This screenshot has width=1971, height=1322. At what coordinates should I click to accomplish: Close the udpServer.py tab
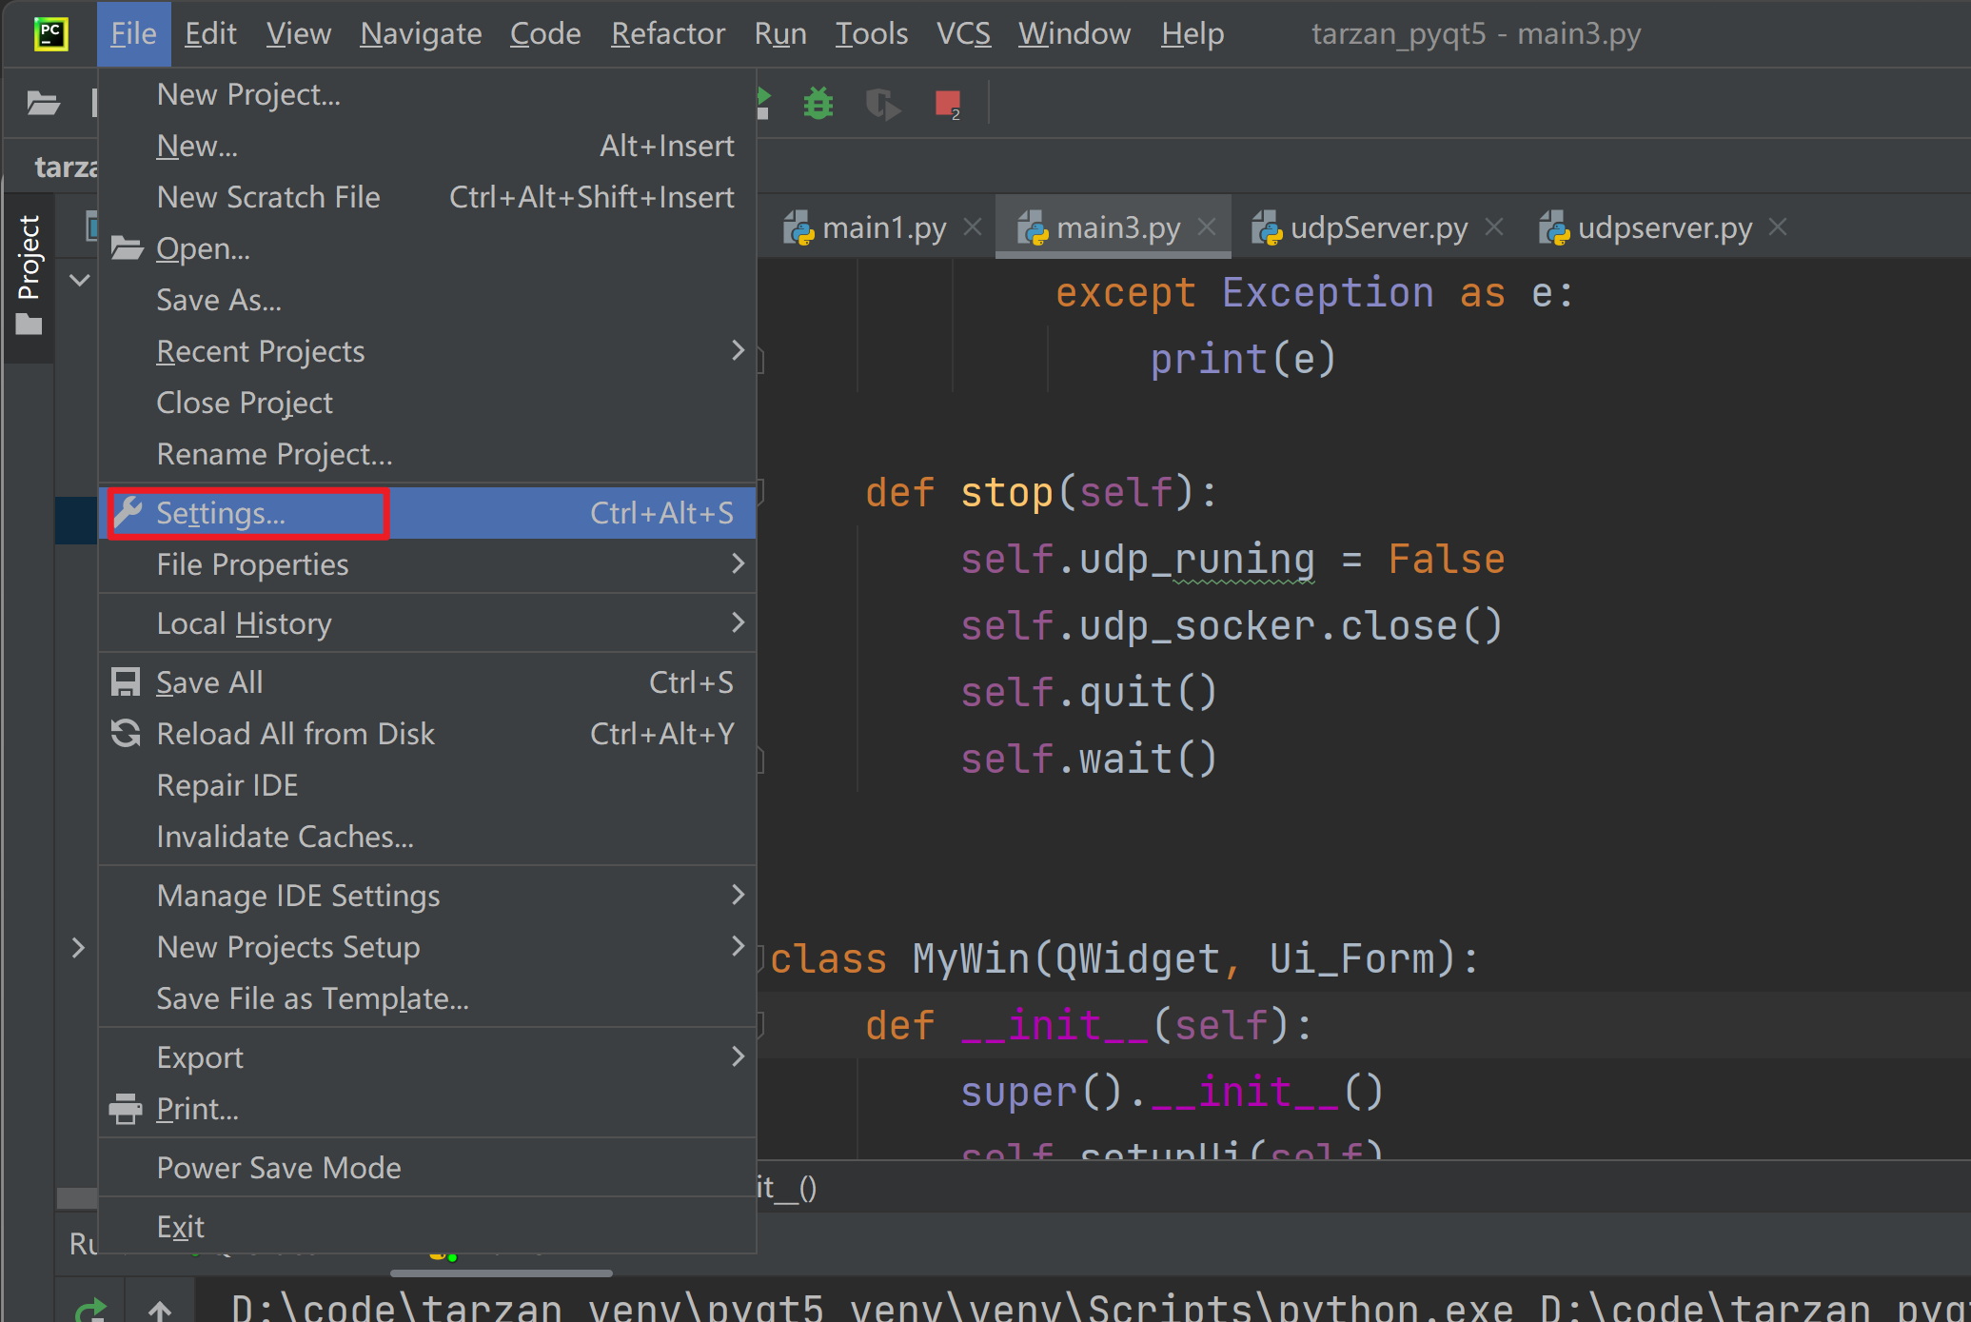pos(1494,227)
